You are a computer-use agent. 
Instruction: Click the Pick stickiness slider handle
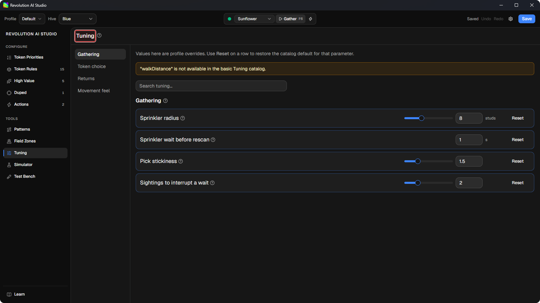pos(418,161)
